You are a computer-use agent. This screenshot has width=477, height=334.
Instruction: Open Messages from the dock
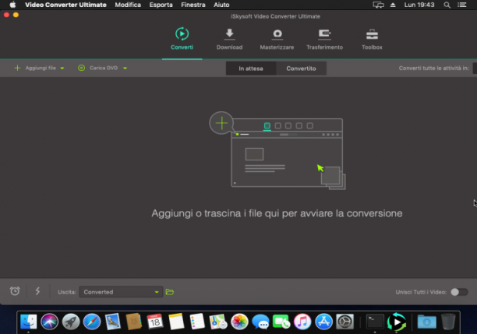coord(260,322)
